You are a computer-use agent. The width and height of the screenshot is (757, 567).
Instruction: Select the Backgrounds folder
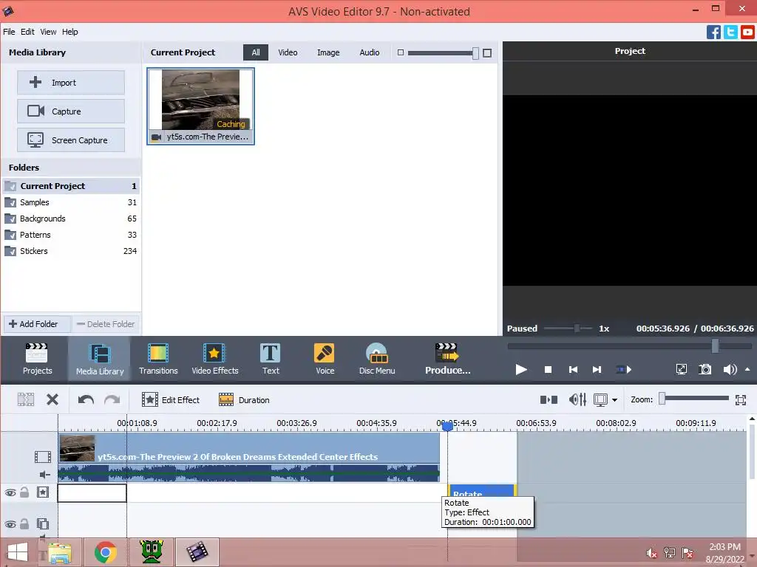pos(71,219)
